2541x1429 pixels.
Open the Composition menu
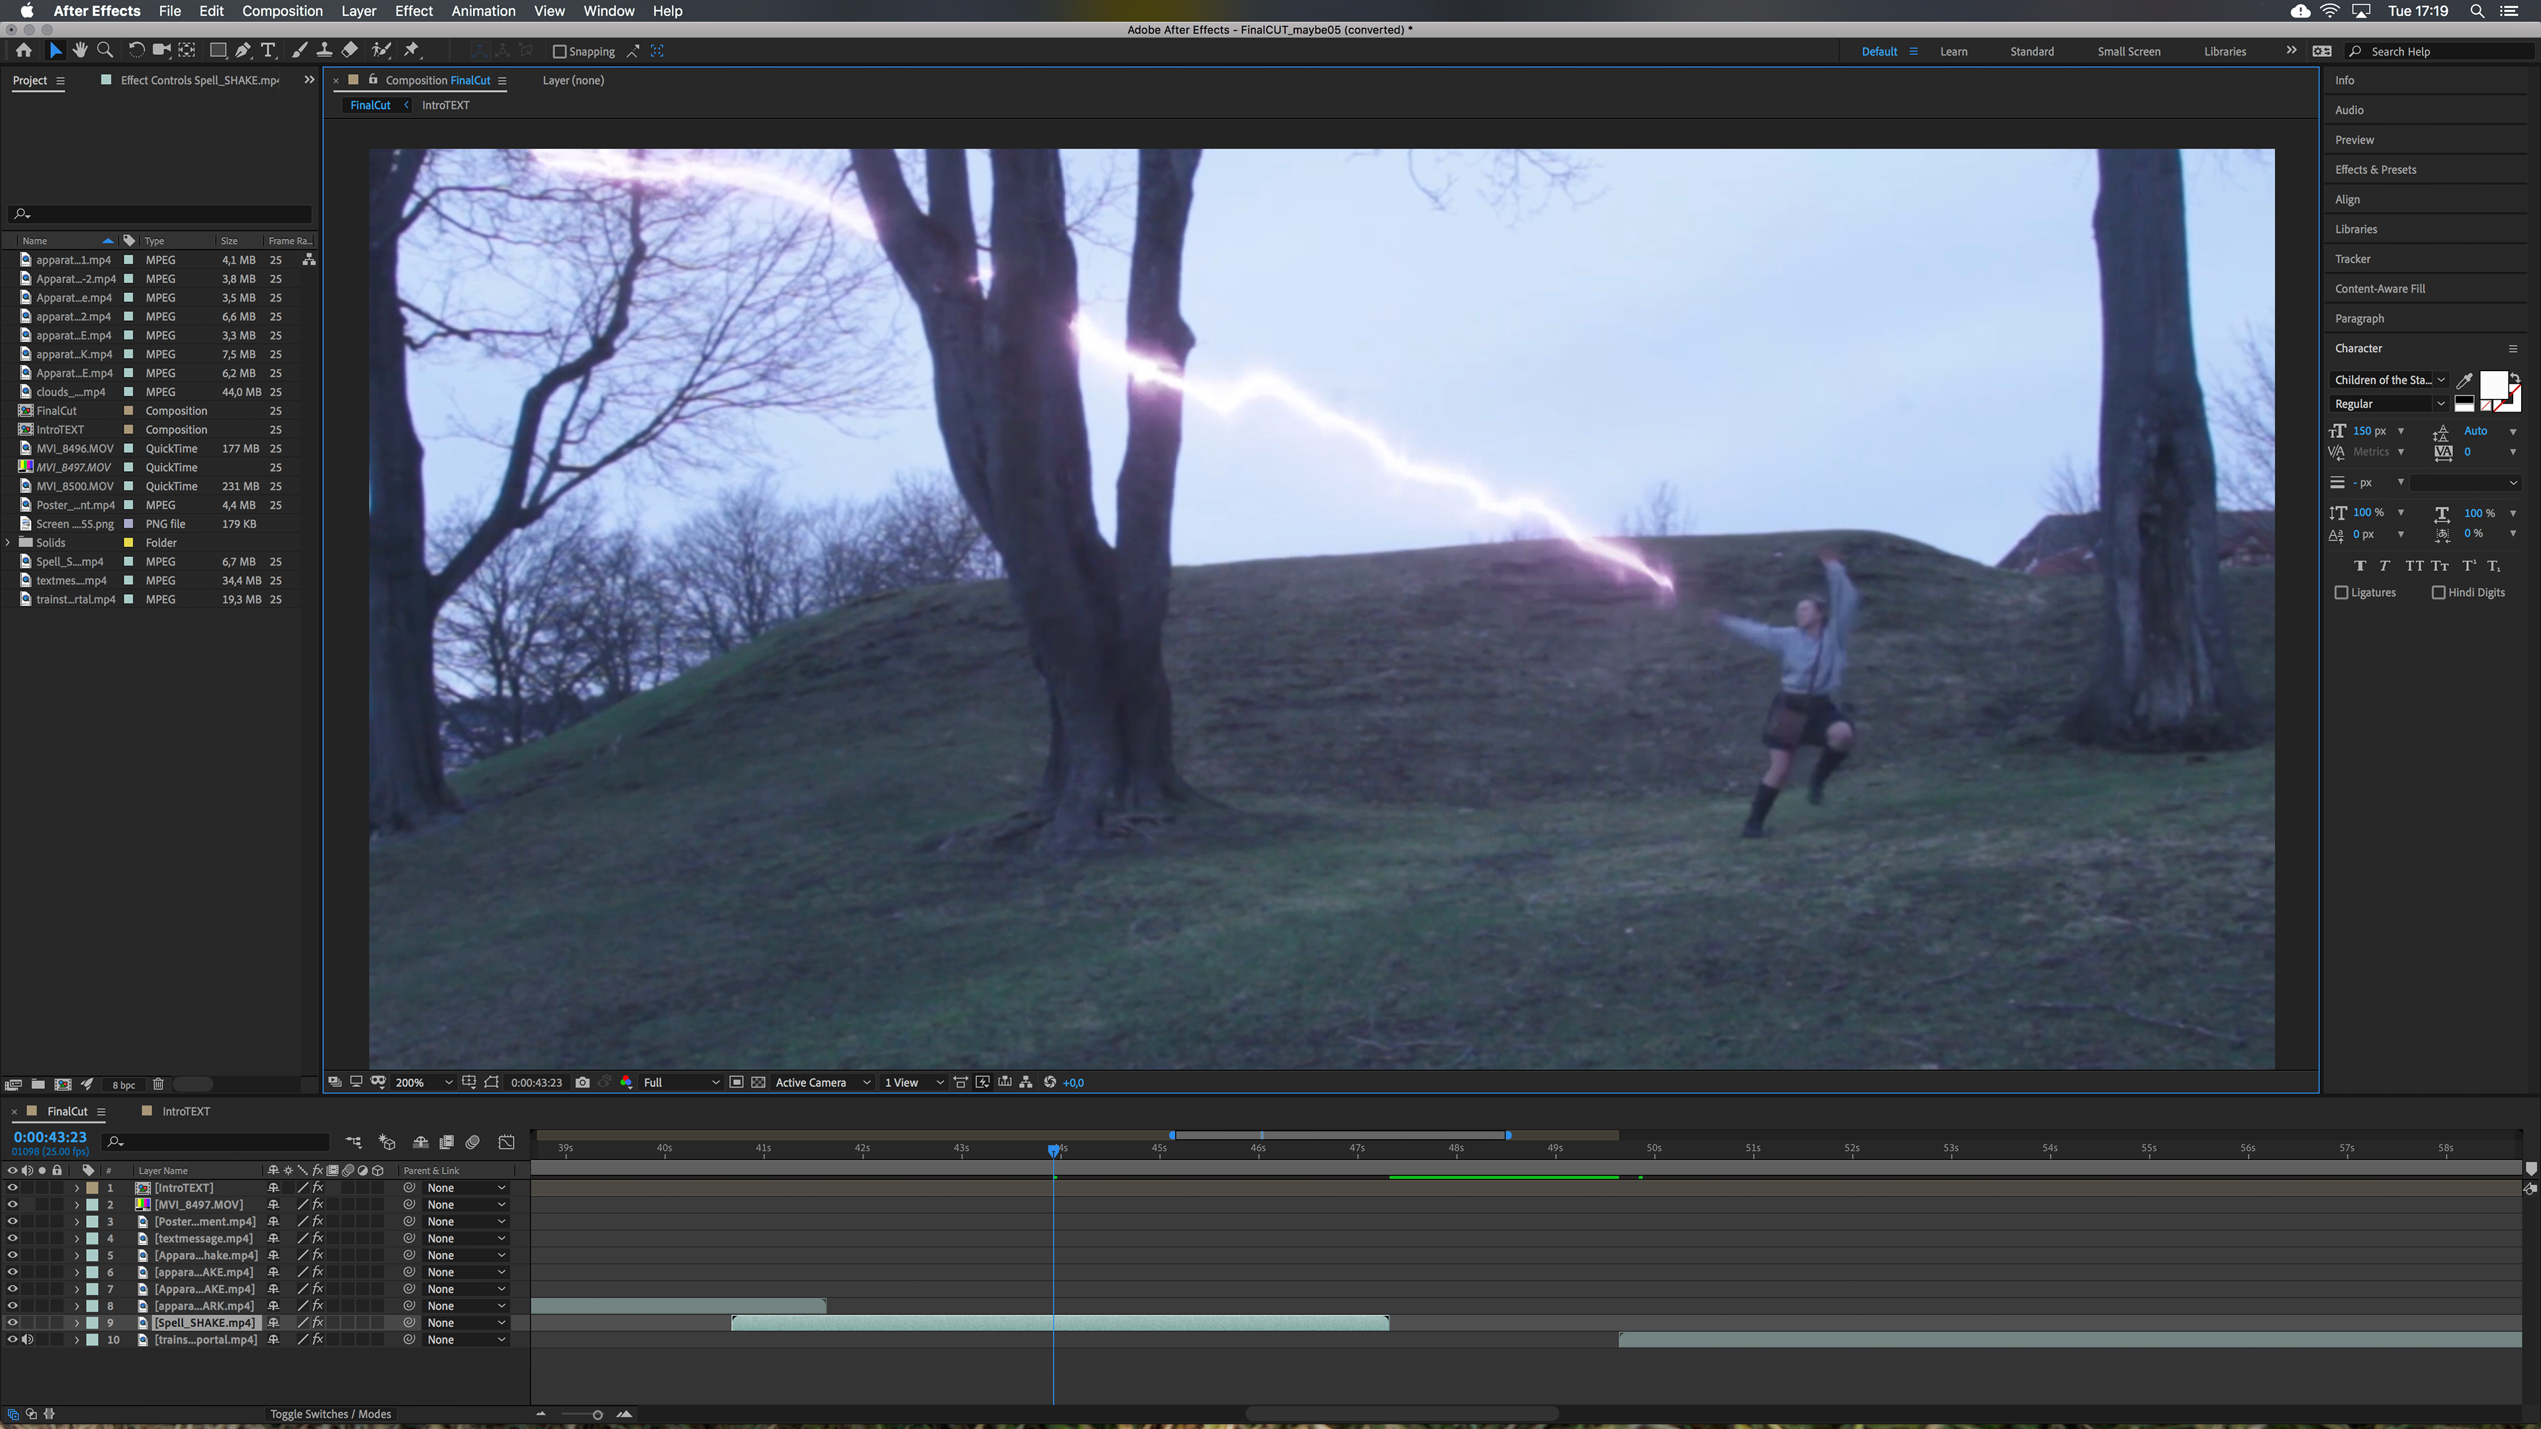(282, 11)
